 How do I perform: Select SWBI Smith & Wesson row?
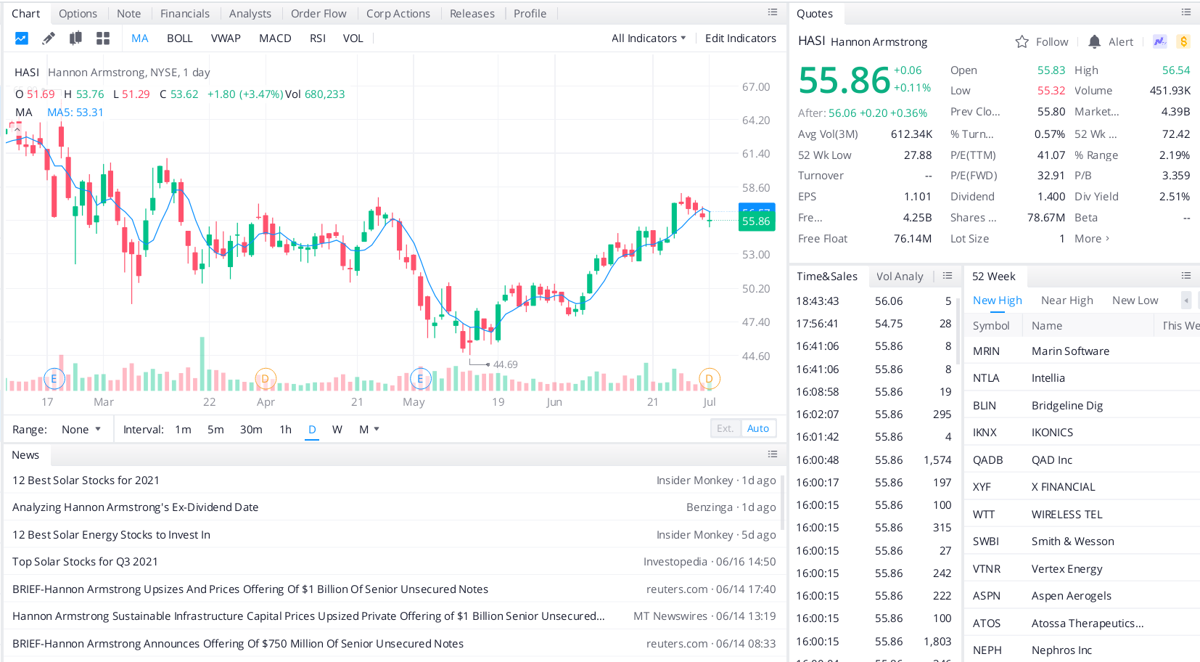point(1082,542)
